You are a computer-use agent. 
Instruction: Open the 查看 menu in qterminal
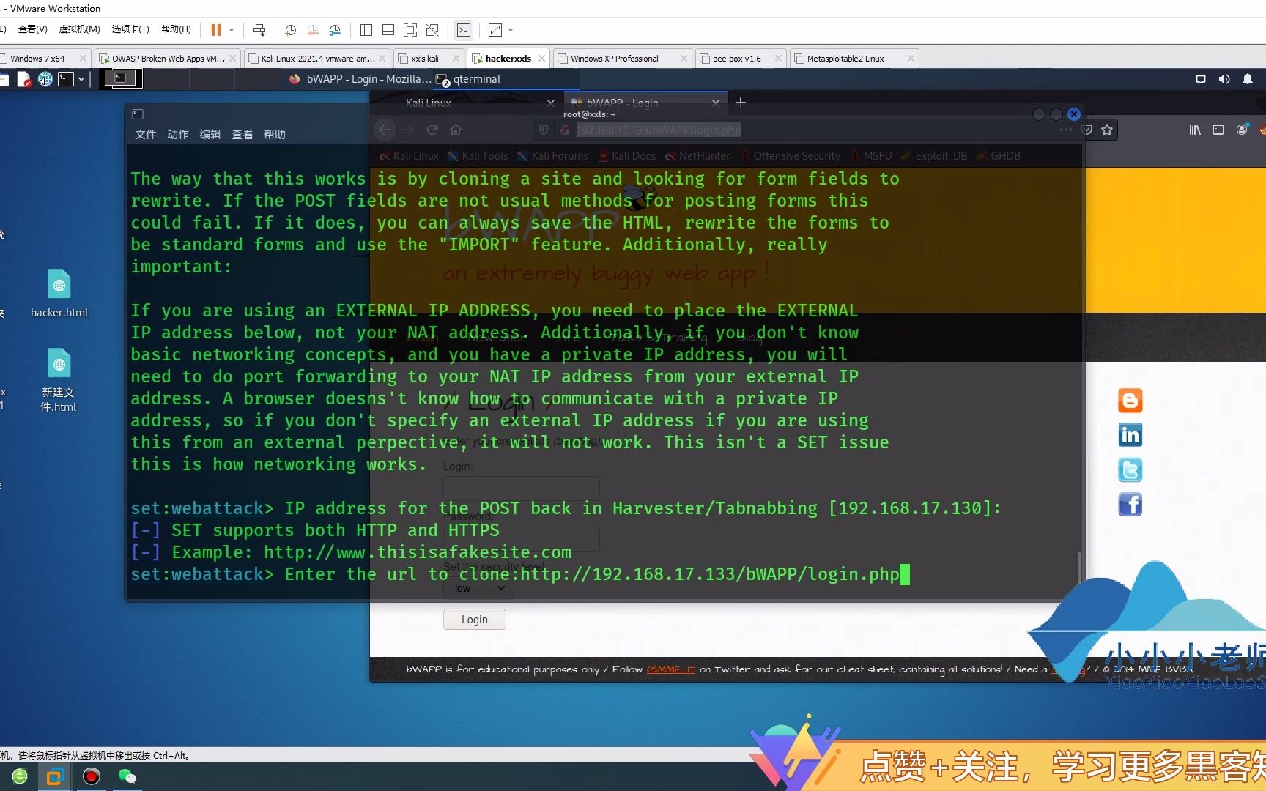pos(243,135)
